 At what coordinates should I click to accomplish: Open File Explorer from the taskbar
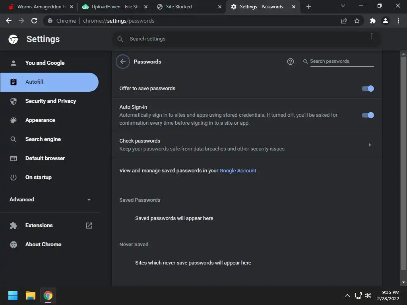click(30, 295)
